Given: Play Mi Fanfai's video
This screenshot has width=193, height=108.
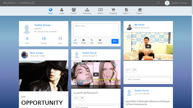Looking at the screenshot, I should [x=148, y=46].
